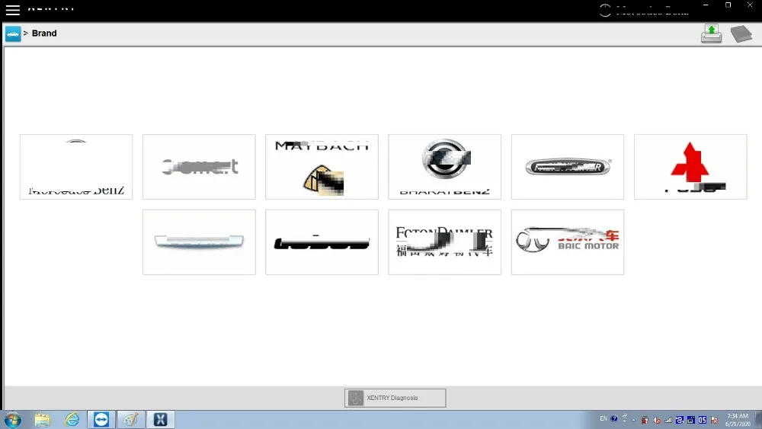This screenshot has width=762, height=429.
Task: Close the XENTRY window
Action: click(x=750, y=5)
